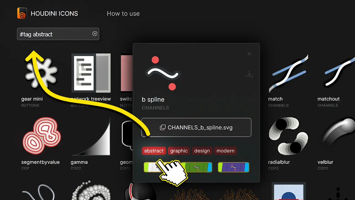Click the gamma label
This screenshot has height=200, width=355.
79,162
